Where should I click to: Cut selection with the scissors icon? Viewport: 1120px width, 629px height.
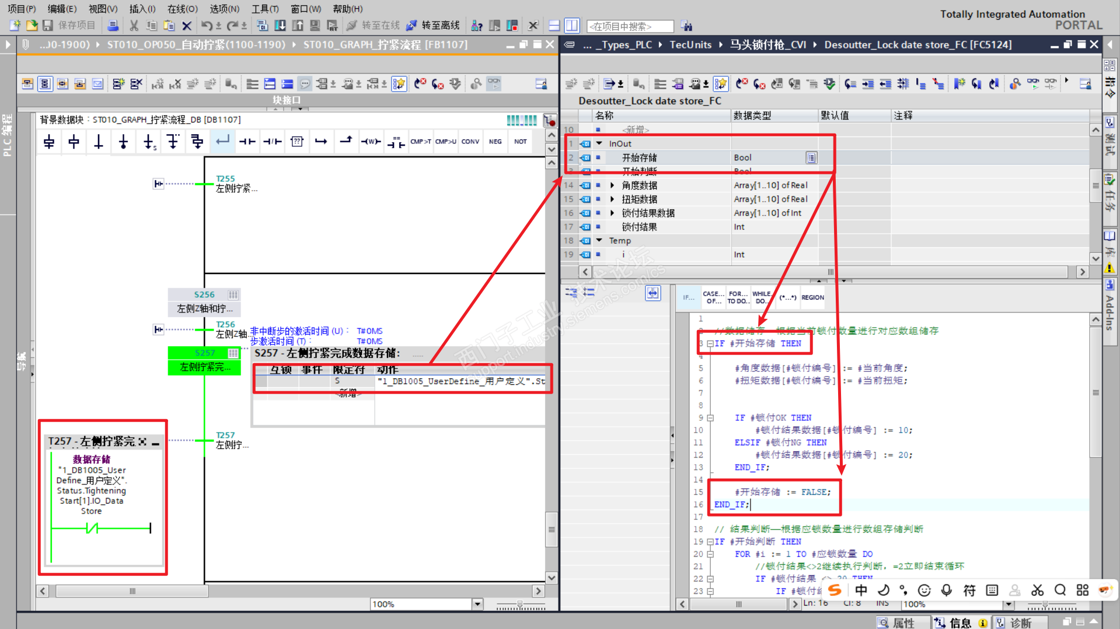tap(134, 26)
